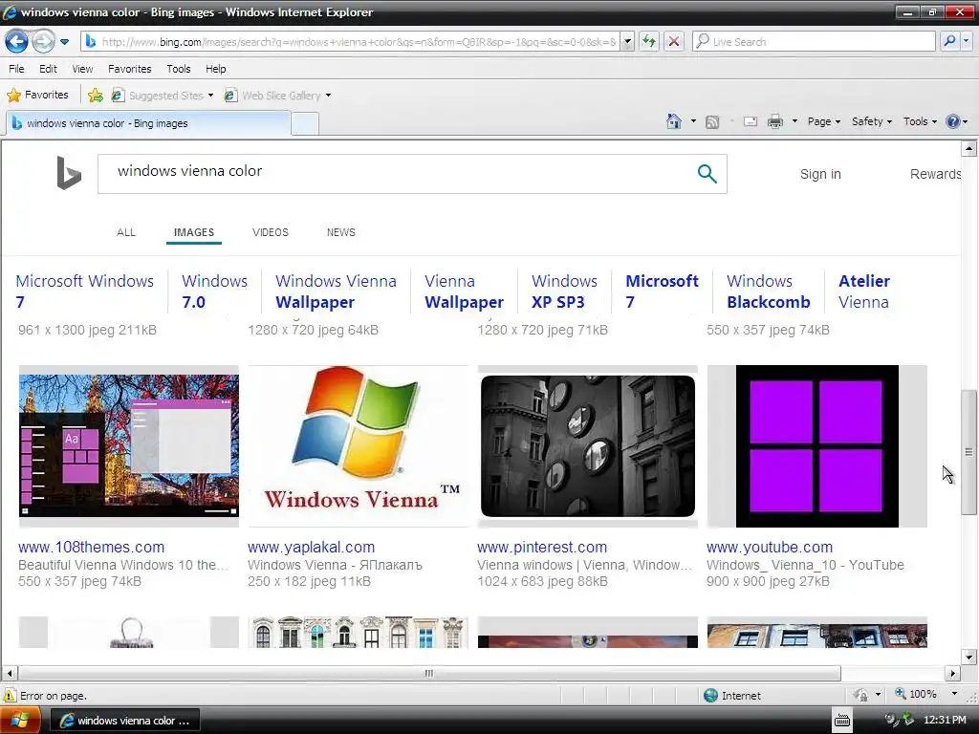Image resolution: width=979 pixels, height=734 pixels.
Task: Open the recent pages dropdown arrow
Action: click(x=64, y=42)
